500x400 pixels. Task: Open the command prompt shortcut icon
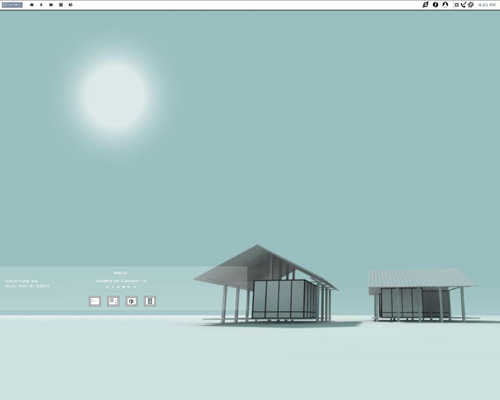(95, 301)
